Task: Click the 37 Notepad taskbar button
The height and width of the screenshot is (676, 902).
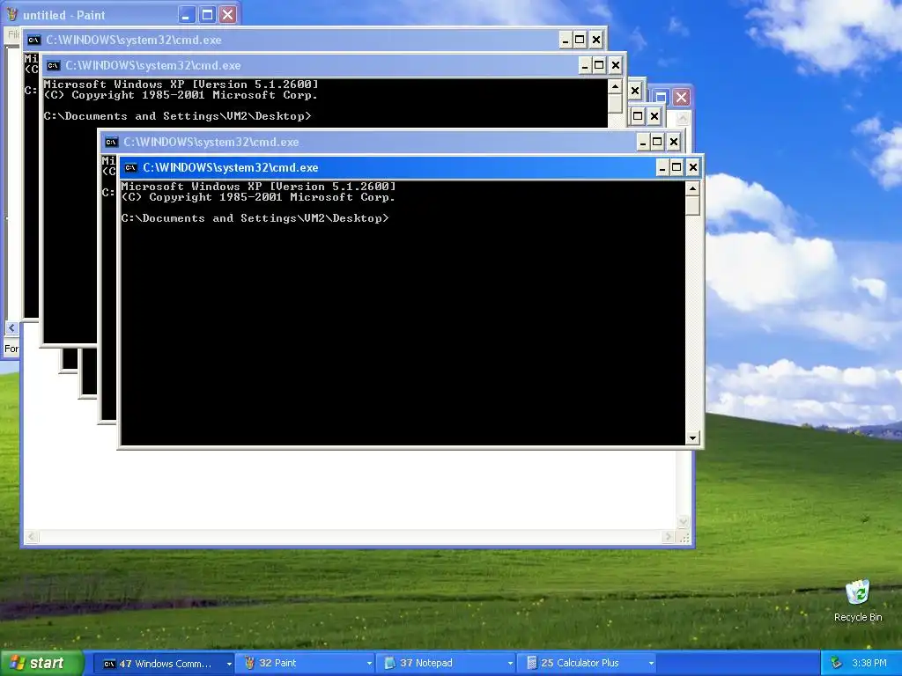Action: [446, 664]
